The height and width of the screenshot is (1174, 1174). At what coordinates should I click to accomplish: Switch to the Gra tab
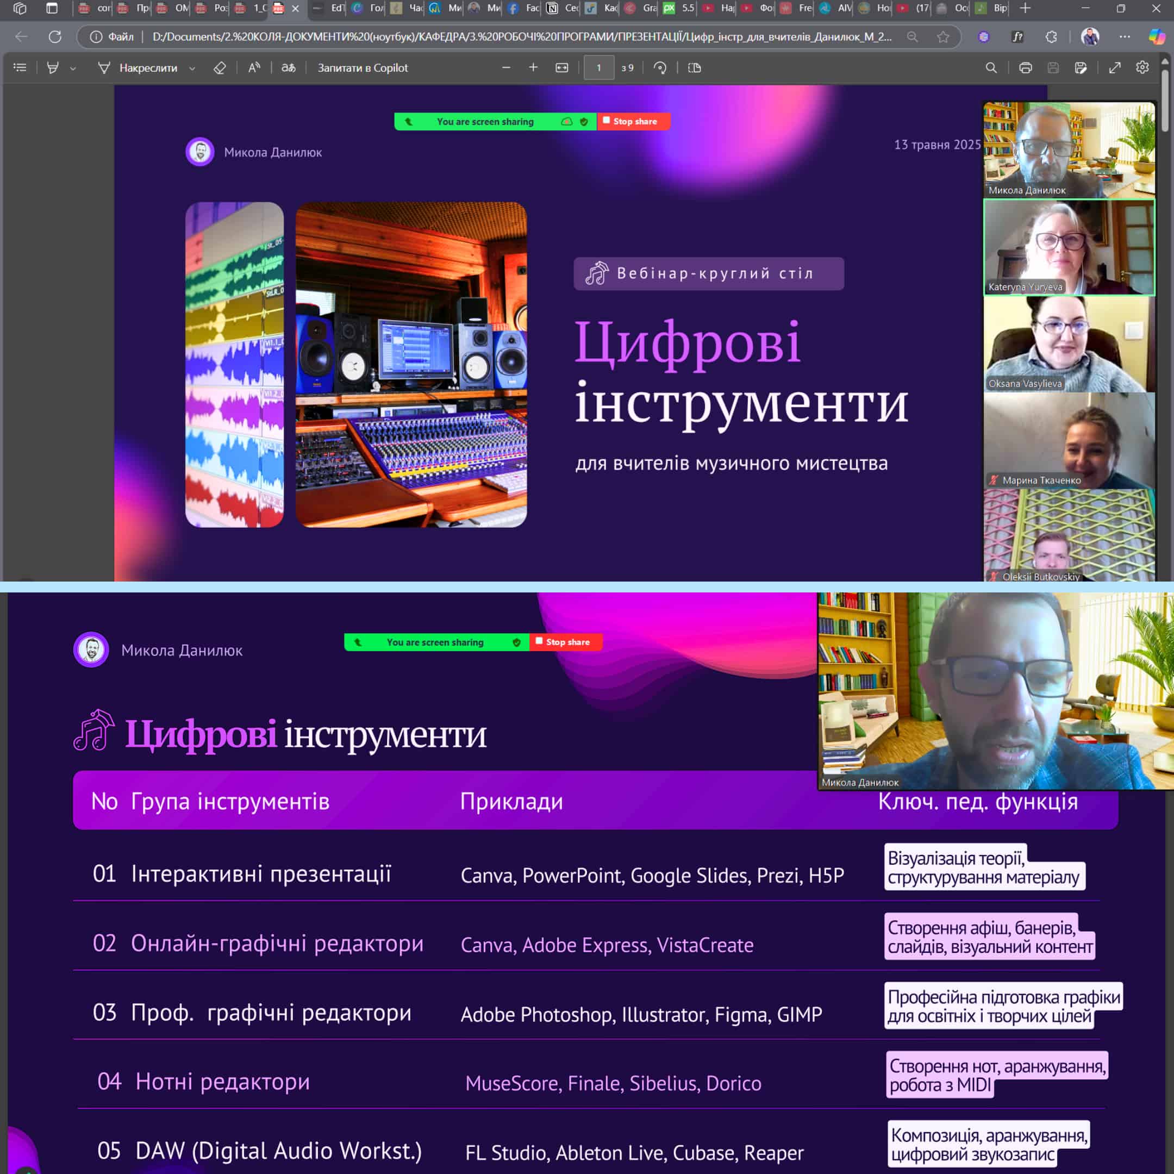(x=640, y=9)
